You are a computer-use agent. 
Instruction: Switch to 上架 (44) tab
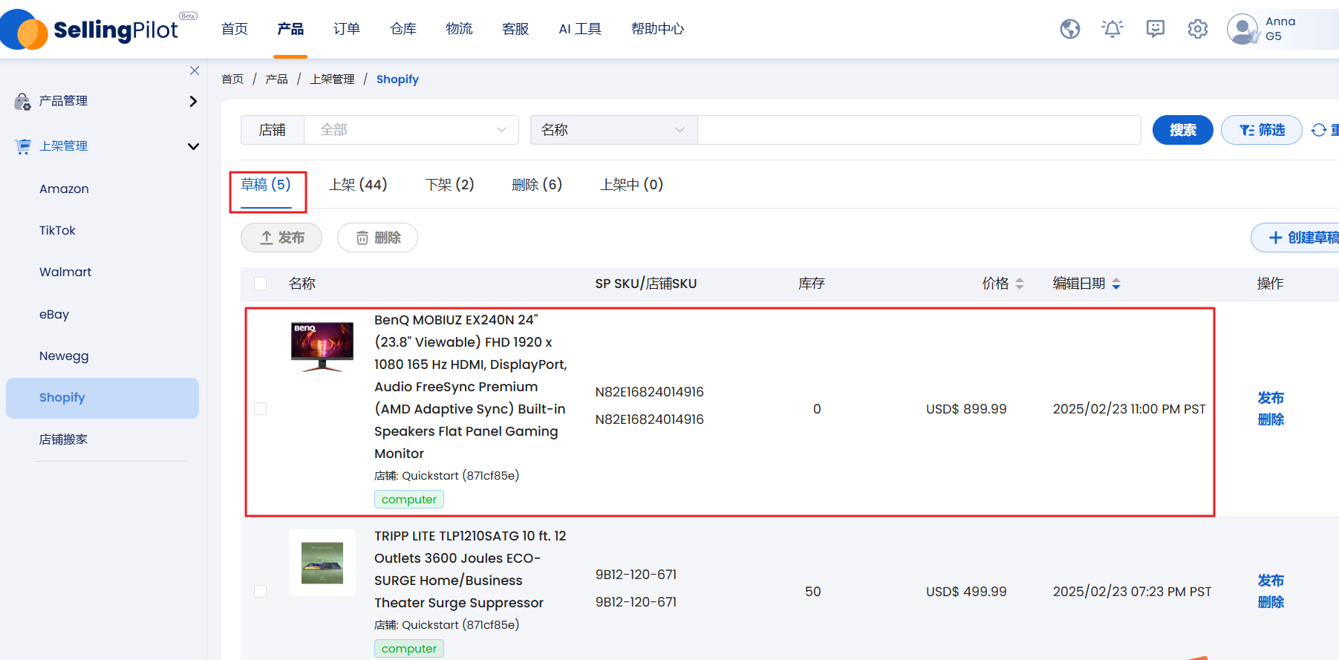coord(358,184)
